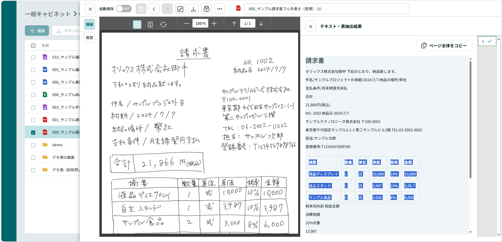
Task: Go to next page down arrow
Action: click(261, 23)
